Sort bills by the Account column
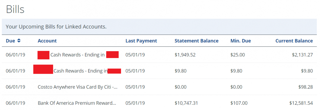Screen dimensions: 320x110 click(47, 41)
